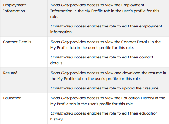
Task: Click 'Read Only' in Employment Information description
Action: click(60, 5)
